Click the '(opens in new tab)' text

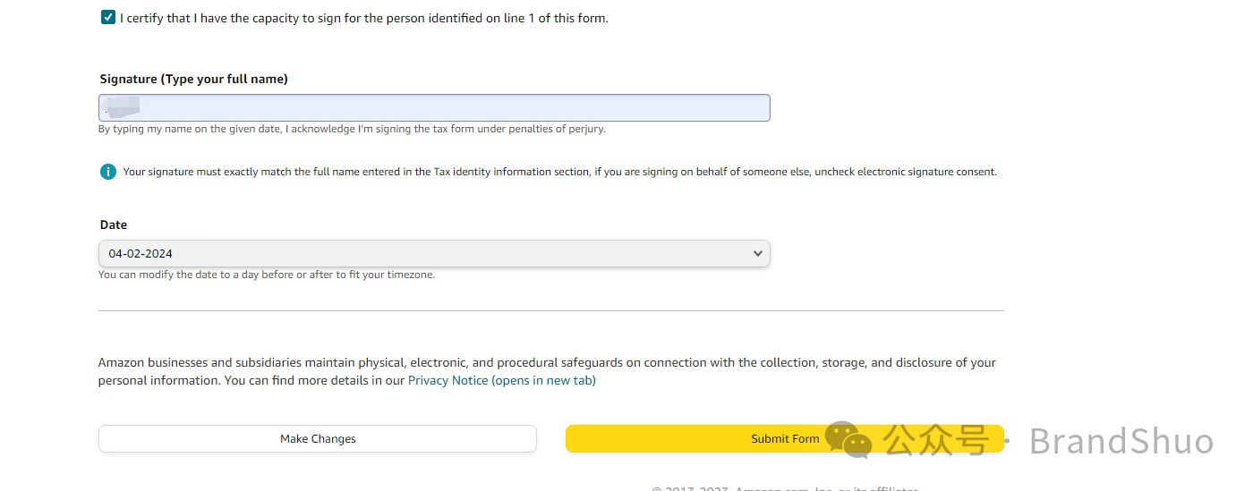[544, 381]
